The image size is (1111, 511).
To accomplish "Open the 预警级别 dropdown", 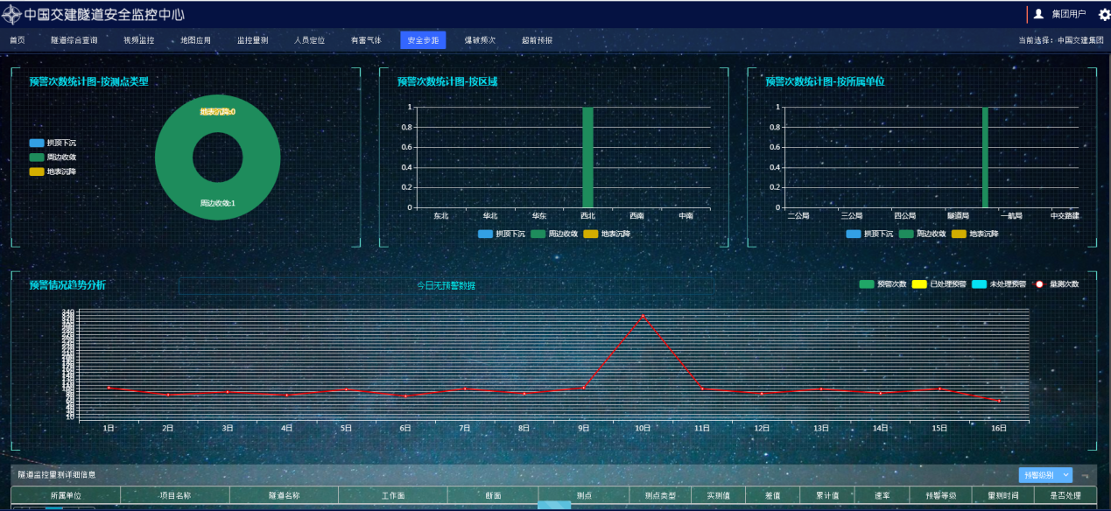I will tap(1045, 474).
